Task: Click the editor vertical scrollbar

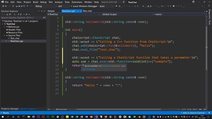Action: tap(206, 48)
